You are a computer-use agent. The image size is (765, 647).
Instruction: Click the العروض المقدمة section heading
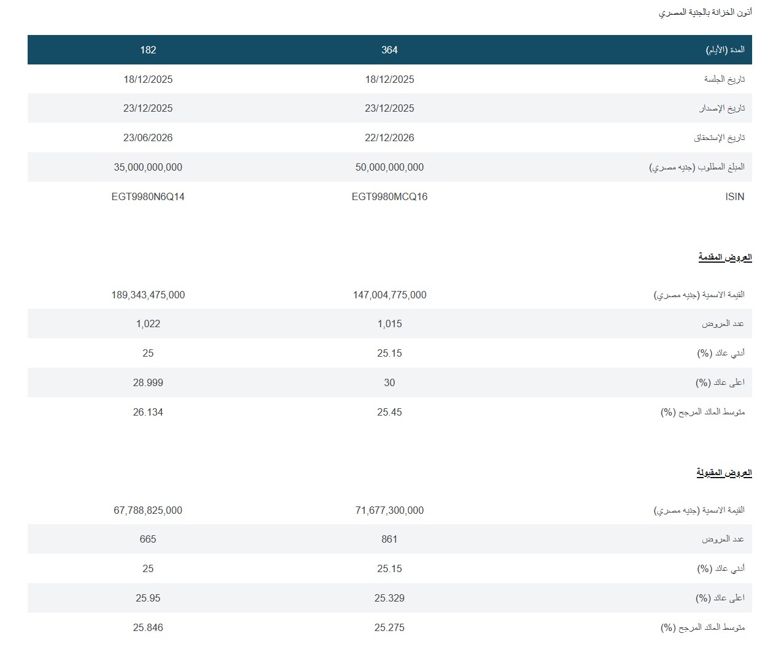724,257
